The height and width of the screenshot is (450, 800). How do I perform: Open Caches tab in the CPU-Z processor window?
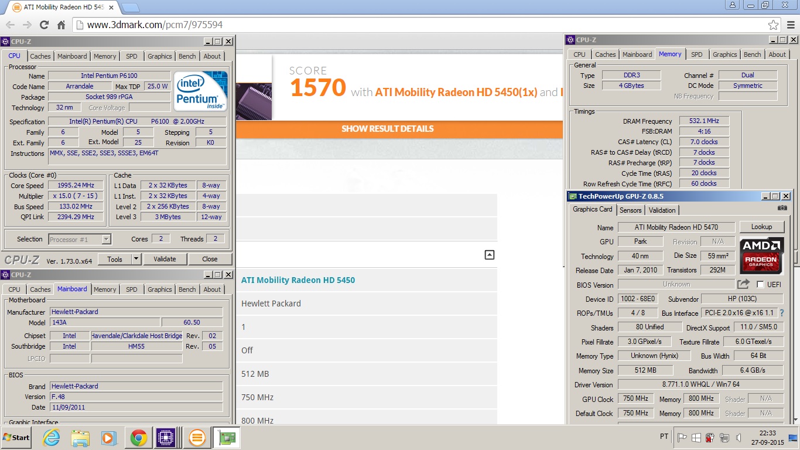pos(40,56)
